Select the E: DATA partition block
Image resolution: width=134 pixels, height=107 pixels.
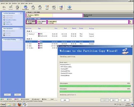[x=88, y=22]
